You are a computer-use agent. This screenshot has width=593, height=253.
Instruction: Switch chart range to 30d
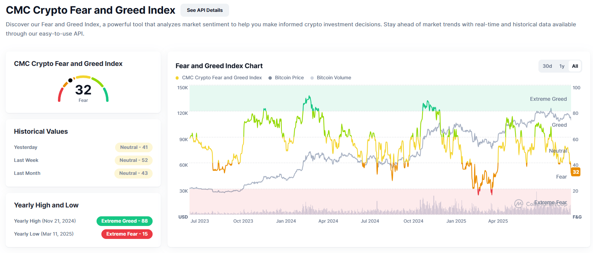(x=547, y=66)
